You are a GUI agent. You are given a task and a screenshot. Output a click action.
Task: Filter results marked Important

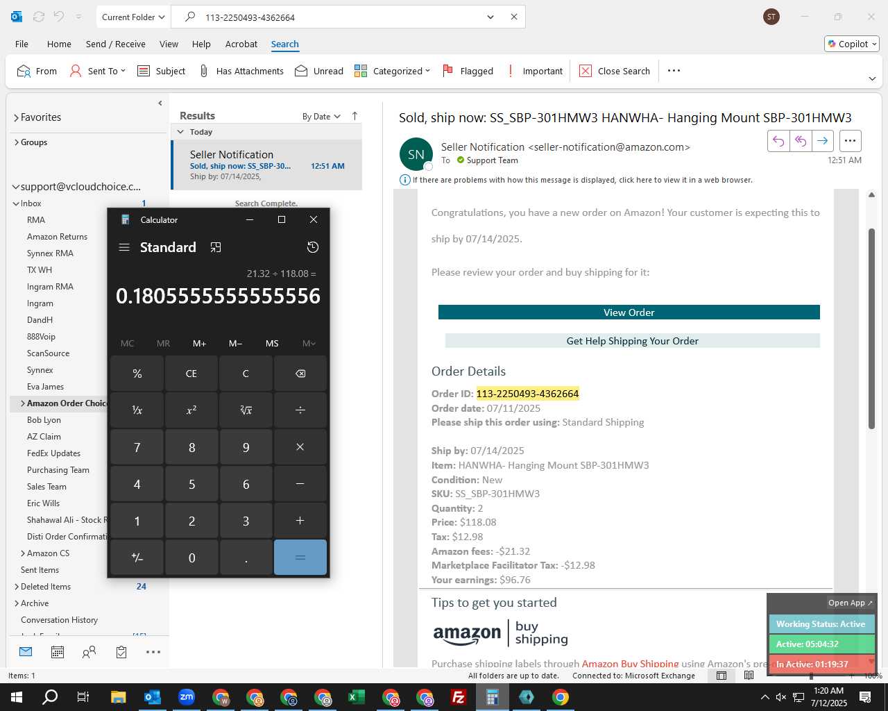(535, 71)
